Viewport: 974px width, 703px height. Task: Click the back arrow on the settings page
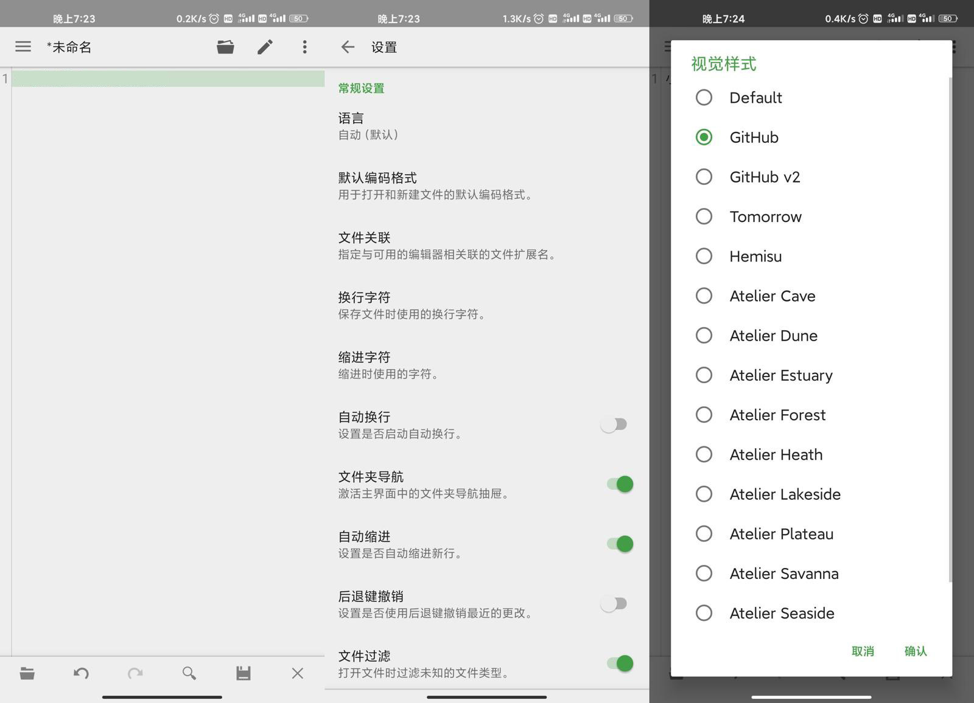(347, 46)
